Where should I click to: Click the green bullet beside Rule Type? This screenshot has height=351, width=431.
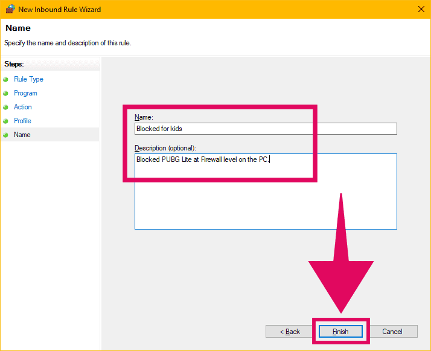(6, 80)
